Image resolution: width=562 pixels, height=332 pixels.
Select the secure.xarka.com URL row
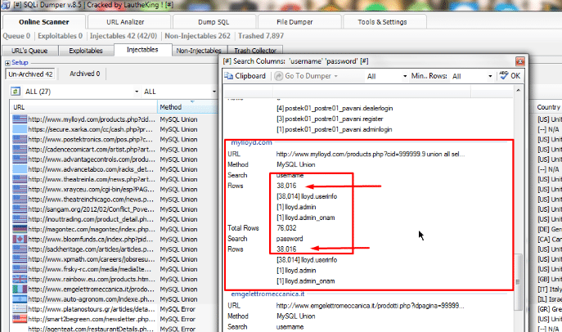click(92, 129)
